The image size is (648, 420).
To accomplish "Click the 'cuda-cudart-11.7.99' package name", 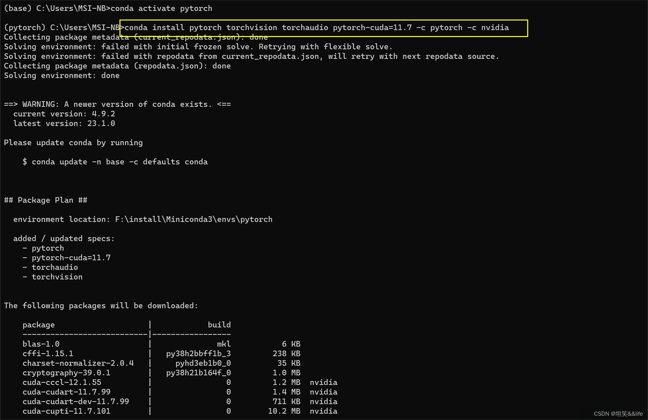I will [x=67, y=392].
